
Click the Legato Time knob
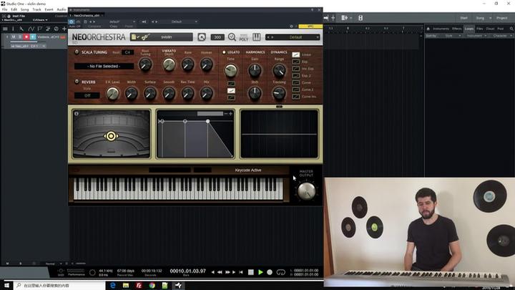(x=230, y=70)
